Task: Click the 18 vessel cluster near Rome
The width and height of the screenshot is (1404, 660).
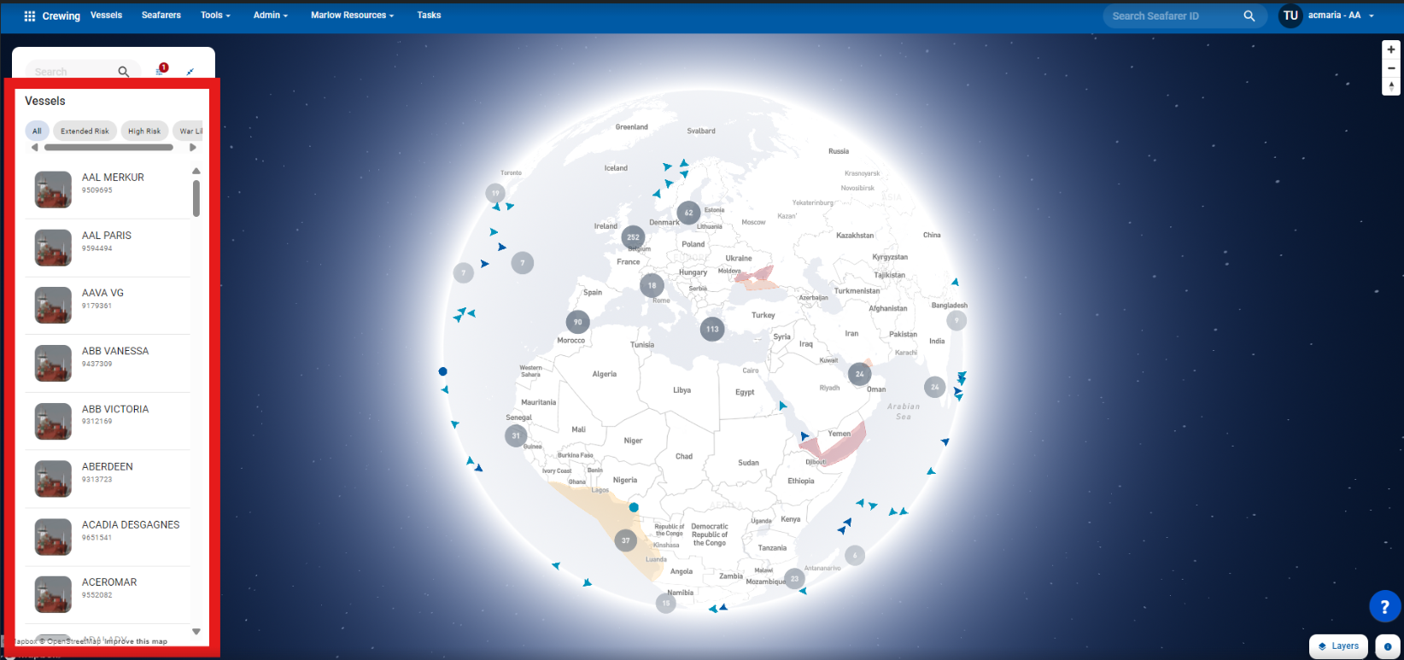Action: 652,285
